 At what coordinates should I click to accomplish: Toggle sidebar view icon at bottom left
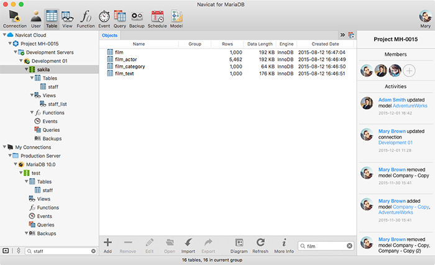[6, 251]
